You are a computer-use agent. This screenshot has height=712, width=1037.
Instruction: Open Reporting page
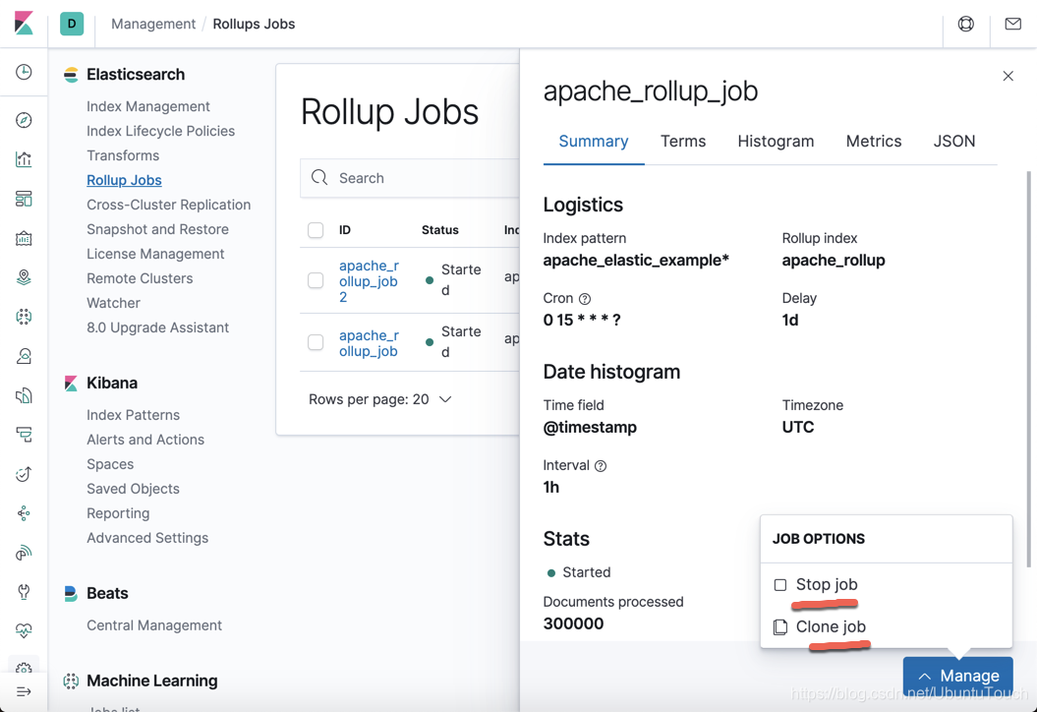pos(118,513)
